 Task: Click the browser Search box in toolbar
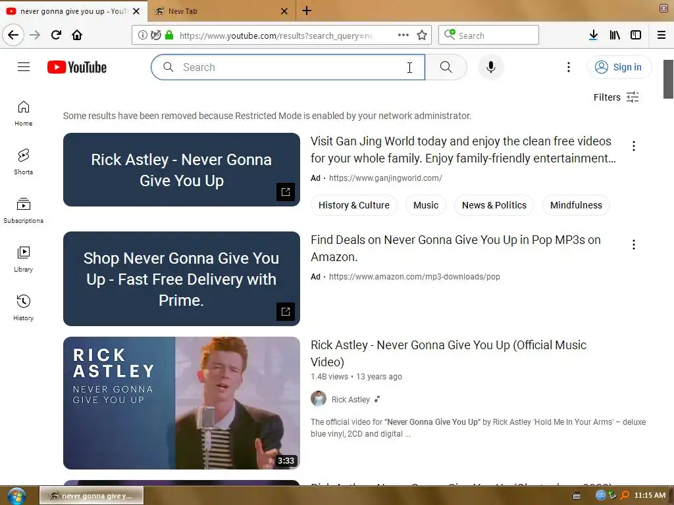[x=489, y=36]
